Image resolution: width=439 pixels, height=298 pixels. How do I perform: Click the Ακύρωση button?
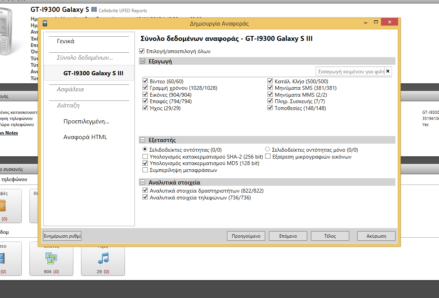click(376, 236)
